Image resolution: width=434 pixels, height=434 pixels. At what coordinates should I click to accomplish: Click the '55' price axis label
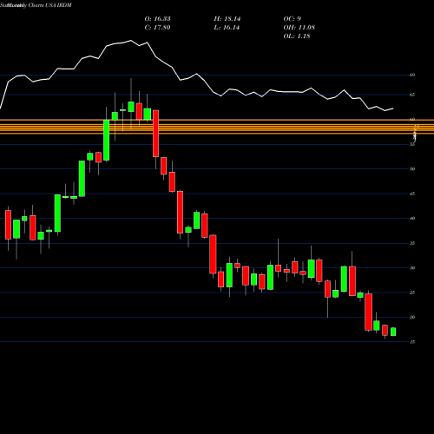click(412, 144)
